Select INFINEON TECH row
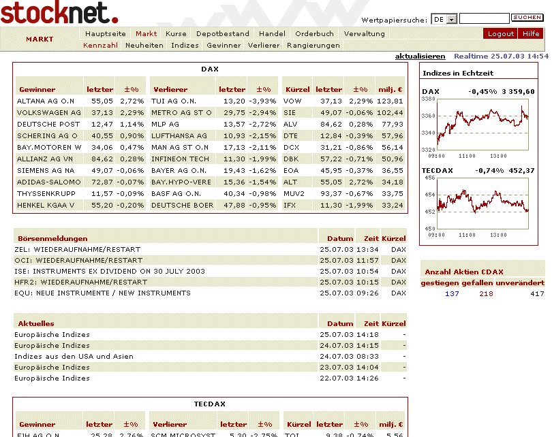The height and width of the screenshot is (437, 552). click(180, 159)
